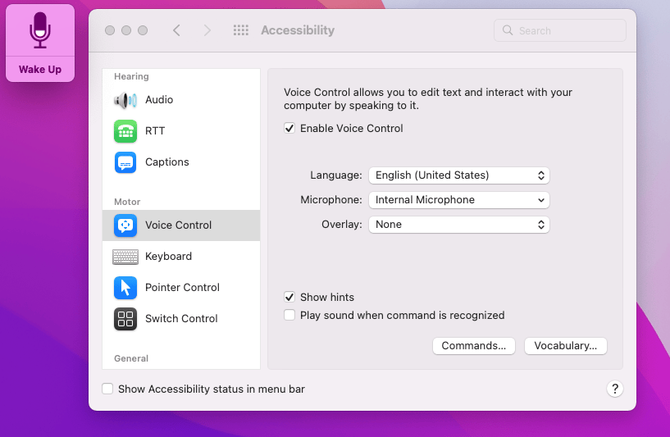
Task: Click the Audio speaker icon in sidebar
Action: (x=125, y=100)
